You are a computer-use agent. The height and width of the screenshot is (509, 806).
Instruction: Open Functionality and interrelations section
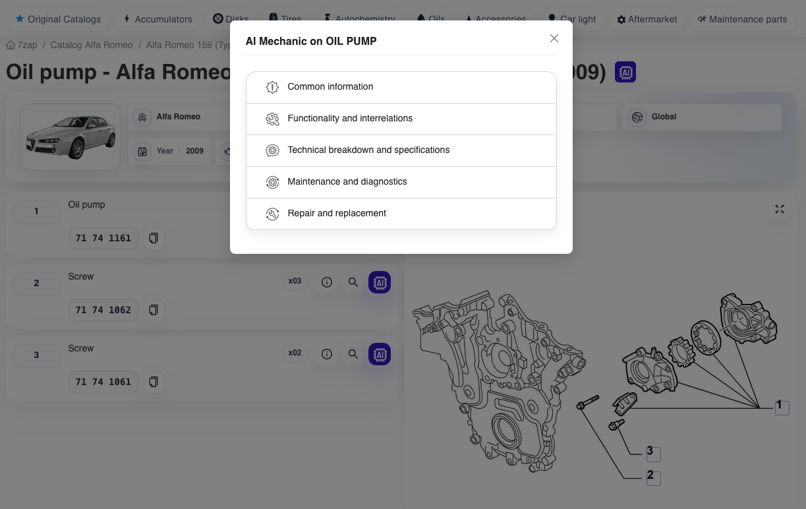pos(401,119)
